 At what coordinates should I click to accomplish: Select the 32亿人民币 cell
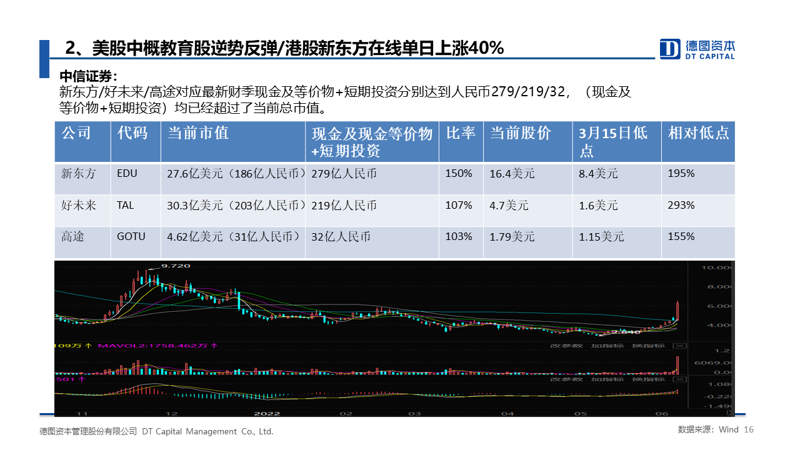tap(372, 242)
